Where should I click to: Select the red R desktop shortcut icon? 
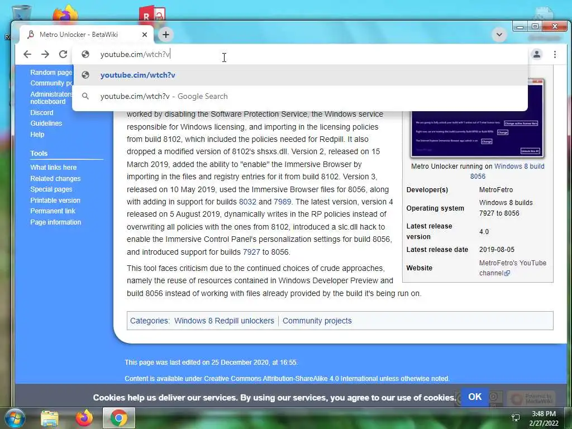(x=152, y=14)
